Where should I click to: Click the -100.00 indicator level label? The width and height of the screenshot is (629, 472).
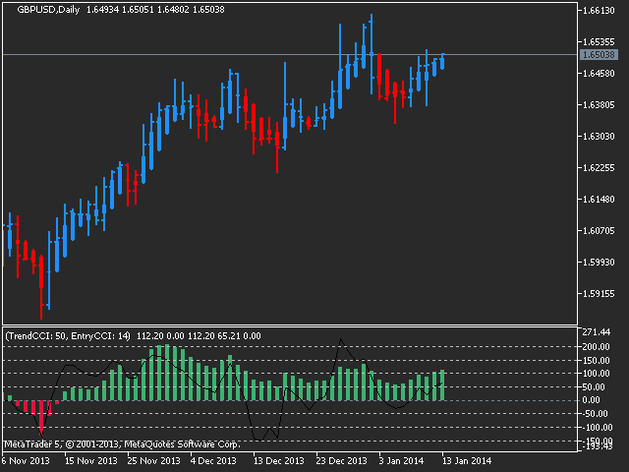(x=596, y=427)
